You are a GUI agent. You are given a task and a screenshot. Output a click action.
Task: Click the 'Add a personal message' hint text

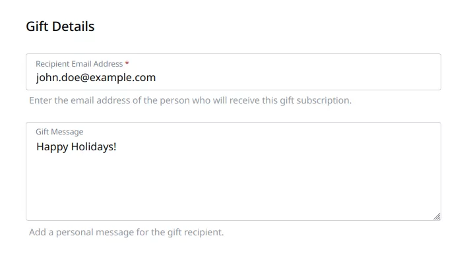pos(126,232)
